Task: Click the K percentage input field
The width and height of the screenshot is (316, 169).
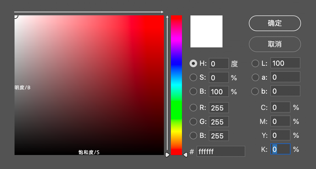Action: [x=281, y=149]
